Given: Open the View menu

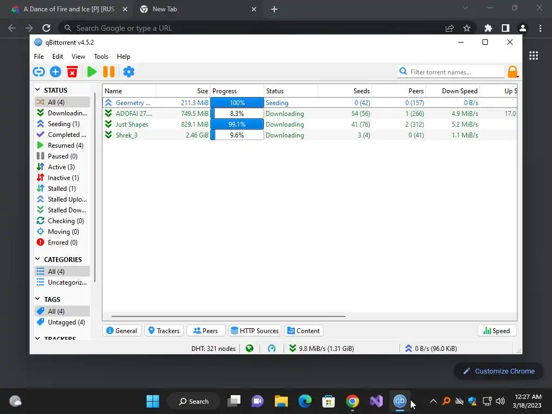Looking at the screenshot, I should (78, 56).
